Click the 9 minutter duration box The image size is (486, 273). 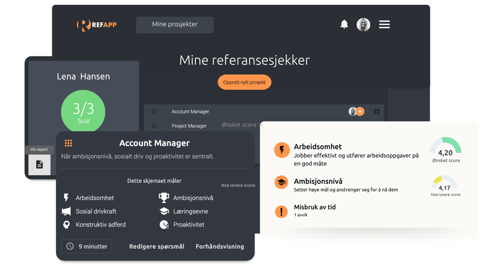[87, 246]
